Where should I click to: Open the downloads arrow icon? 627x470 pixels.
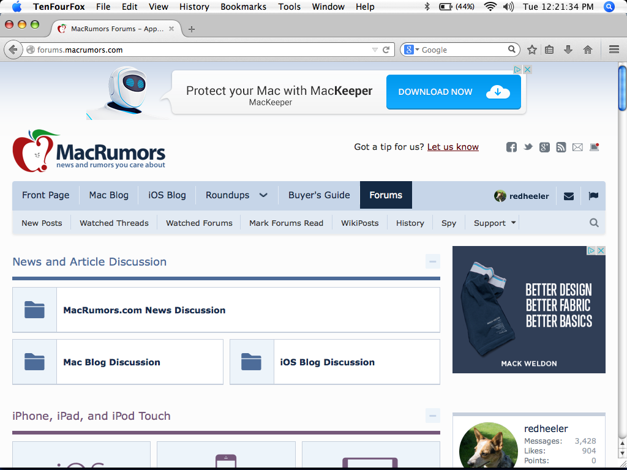[568, 50]
